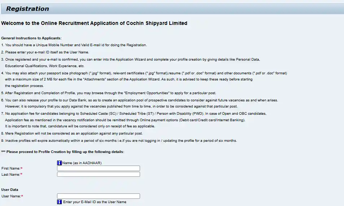Click instruction 1 about Unique Mobile Number
The width and height of the screenshot is (344, 206).
[74, 45]
